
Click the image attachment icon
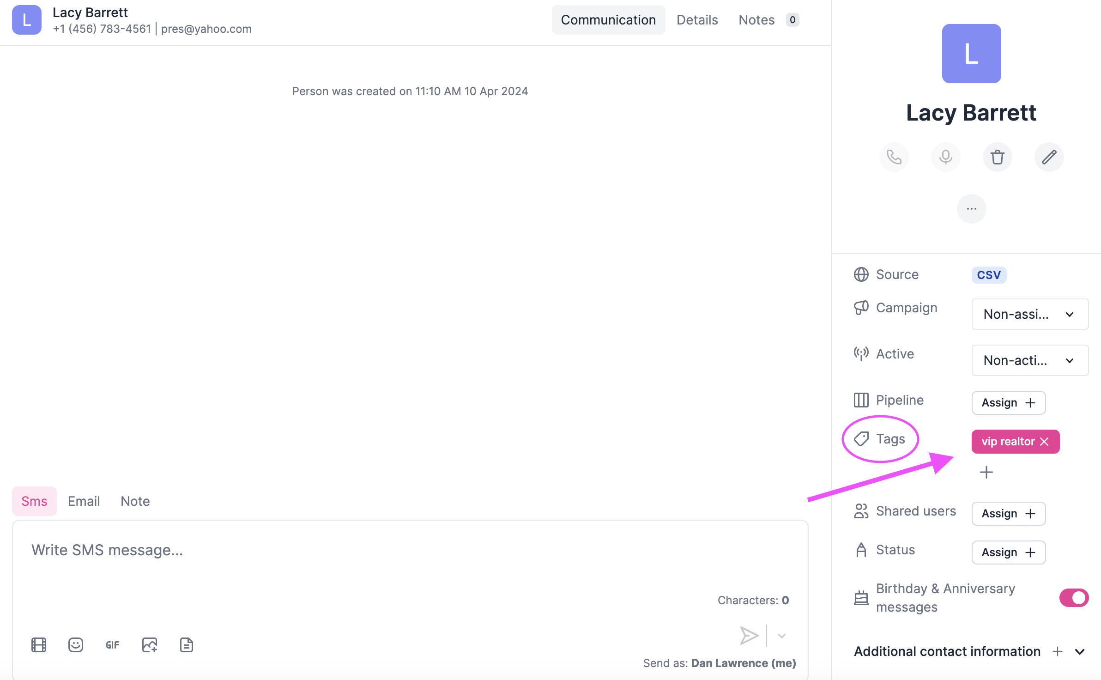[x=149, y=645]
